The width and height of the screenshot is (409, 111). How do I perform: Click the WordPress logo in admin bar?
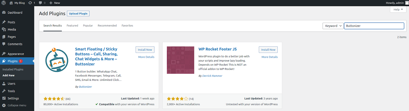[4, 3]
